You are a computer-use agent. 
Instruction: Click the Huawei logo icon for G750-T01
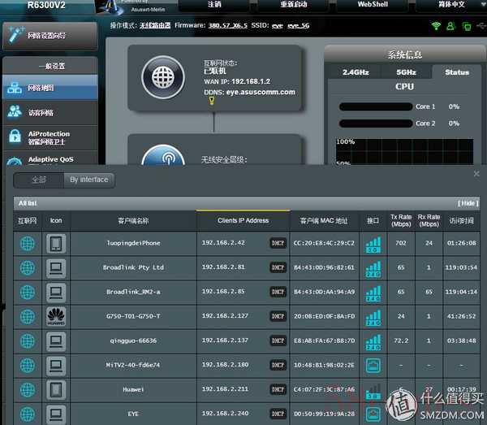(56, 315)
